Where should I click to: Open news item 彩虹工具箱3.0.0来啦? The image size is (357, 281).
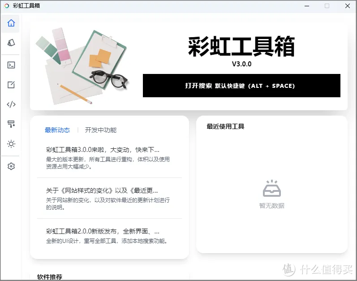pyautogui.click(x=103, y=150)
